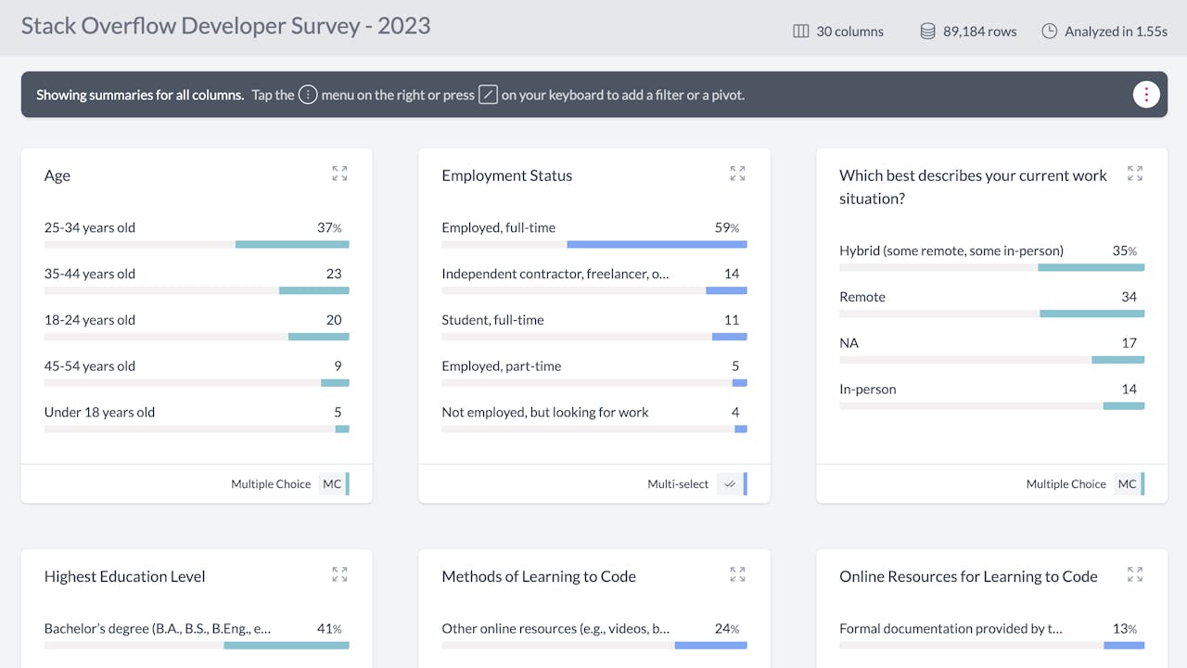The image size is (1187, 668).
Task: Click the clock icon beside Analyzed time
Action: coord(1049,32)
